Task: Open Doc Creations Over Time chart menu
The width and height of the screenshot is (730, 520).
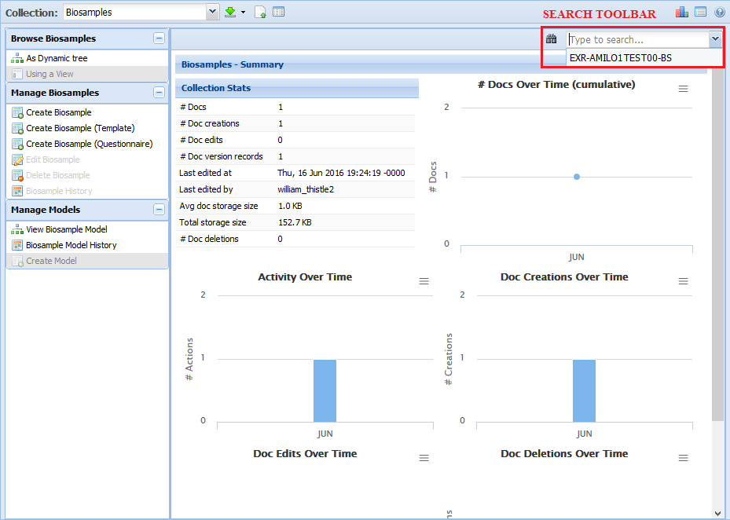Action: [x=684, y=281]
